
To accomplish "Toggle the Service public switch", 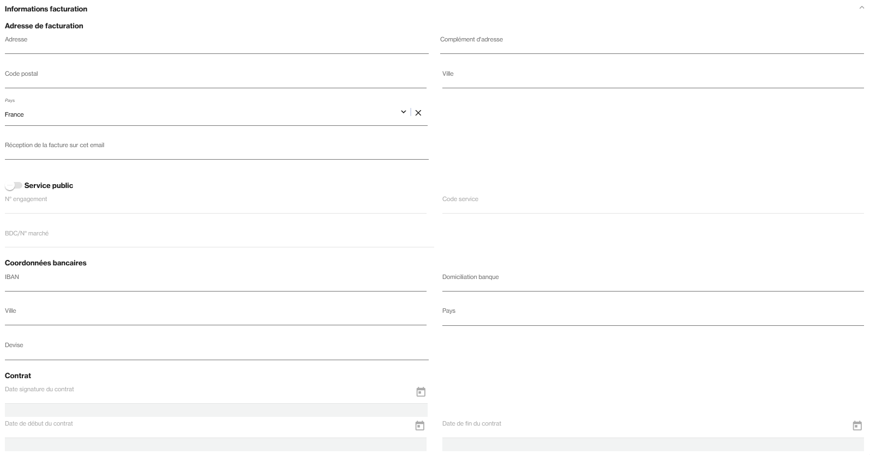I will pyautogui.click(x=14, y=186).
